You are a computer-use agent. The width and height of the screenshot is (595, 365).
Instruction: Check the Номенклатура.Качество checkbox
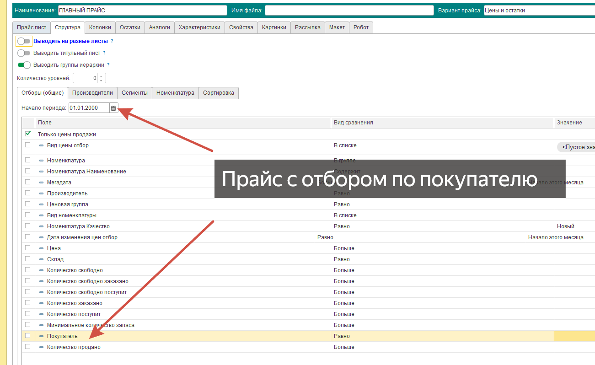[28, 226]
